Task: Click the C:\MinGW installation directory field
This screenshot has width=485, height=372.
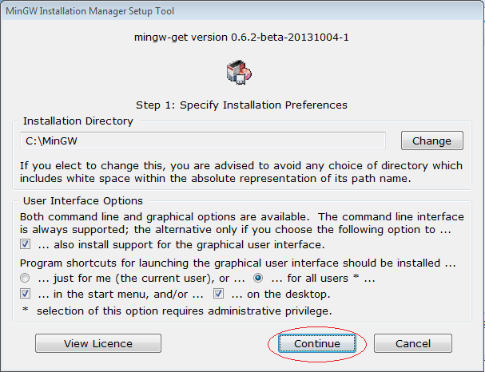Action: [x=203, y=140]
